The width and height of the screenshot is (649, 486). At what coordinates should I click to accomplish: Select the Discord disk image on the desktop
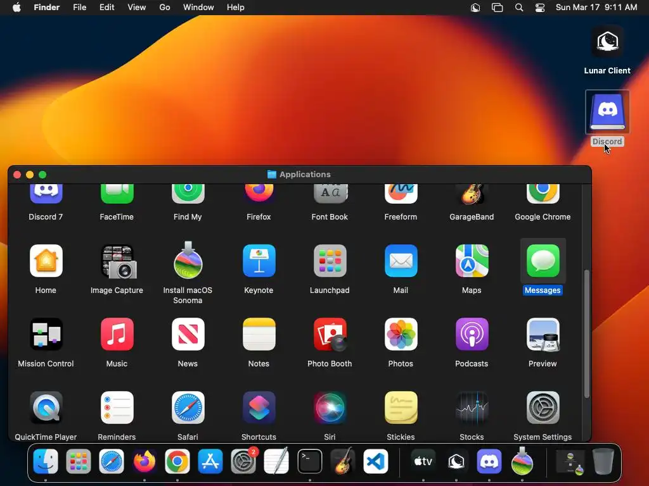pyautogui.click(x=607, y=112)
